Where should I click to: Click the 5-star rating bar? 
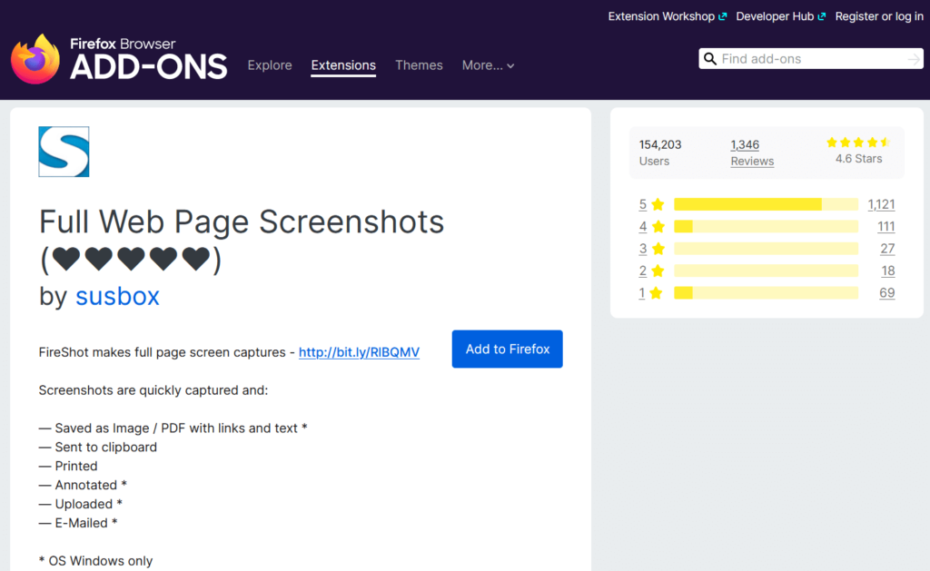[x=765, y=204]
